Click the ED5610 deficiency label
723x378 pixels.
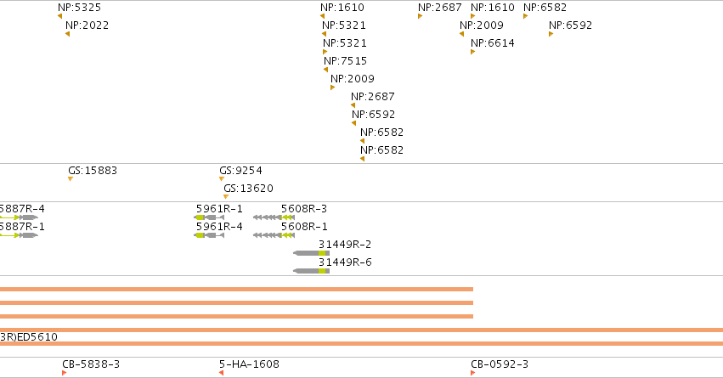click(29, 337)
